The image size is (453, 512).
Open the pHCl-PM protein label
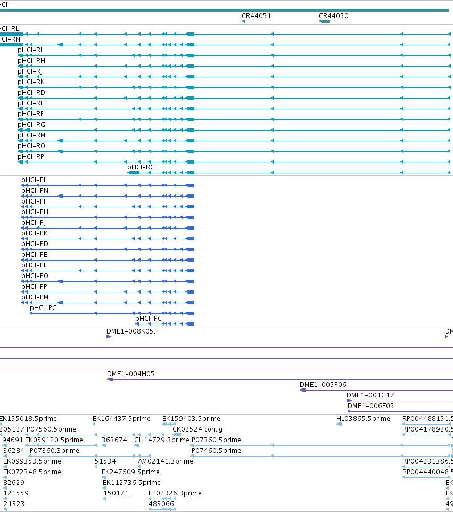click(x=35, y=297)
